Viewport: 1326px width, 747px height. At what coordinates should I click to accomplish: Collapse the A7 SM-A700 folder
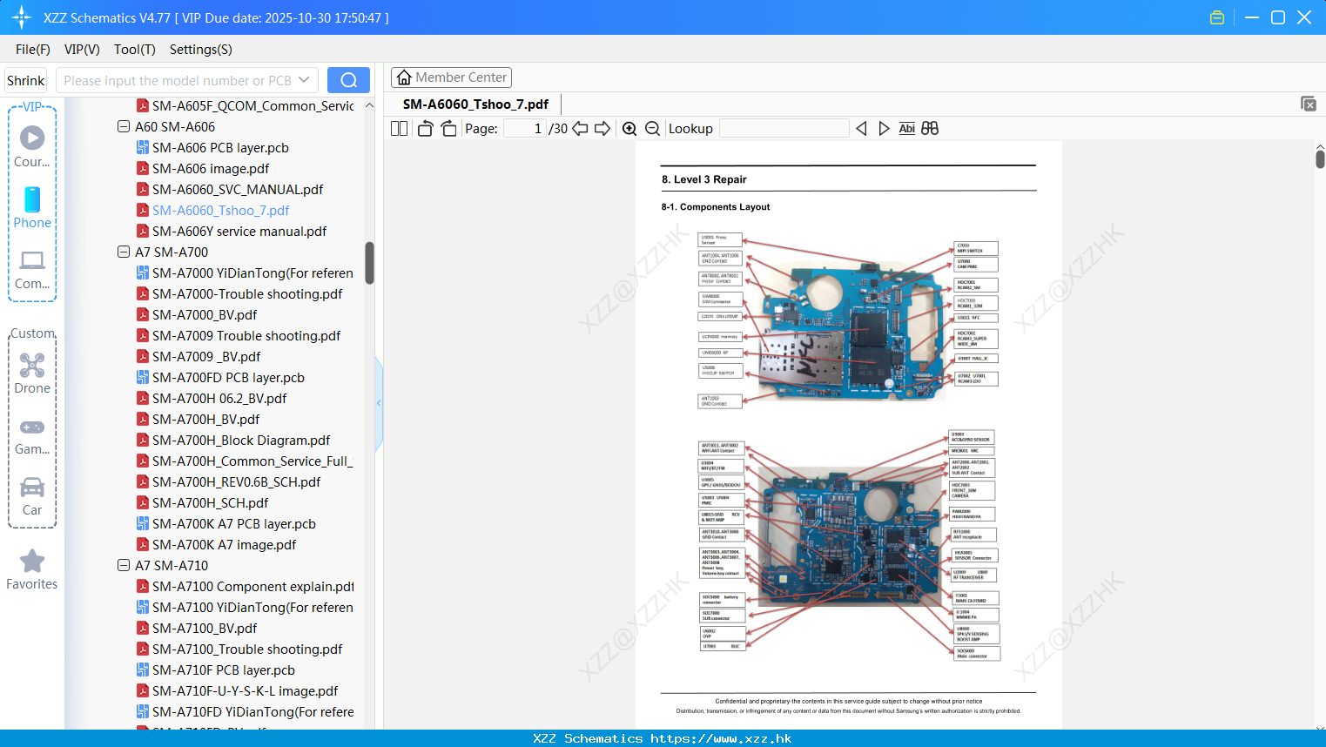pyautogui.click(x=124, y=252)
